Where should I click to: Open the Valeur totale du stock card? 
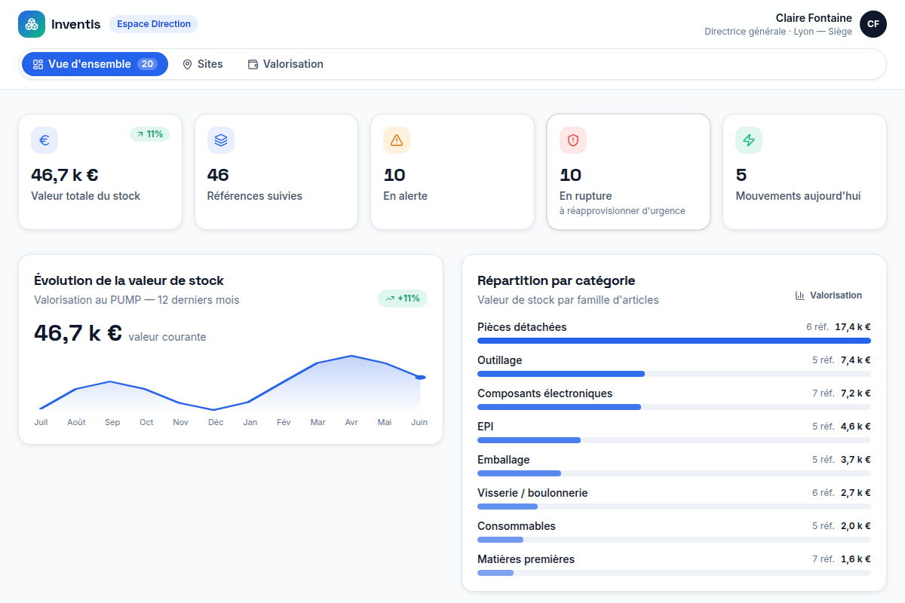coord(100,172)
